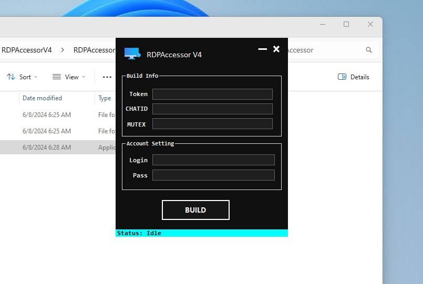Close the RDPAccessor V4 dialog with X
This screenshot has height=284, width=423.
(276, 49)
